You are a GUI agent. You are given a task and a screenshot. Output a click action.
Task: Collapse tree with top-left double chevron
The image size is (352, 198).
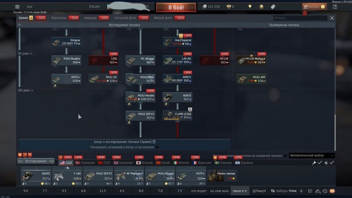[x=19, y=25]
